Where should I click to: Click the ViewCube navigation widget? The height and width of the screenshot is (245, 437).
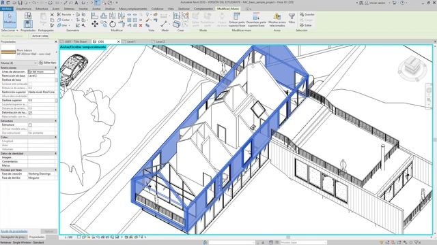click(x=412, y=68)
